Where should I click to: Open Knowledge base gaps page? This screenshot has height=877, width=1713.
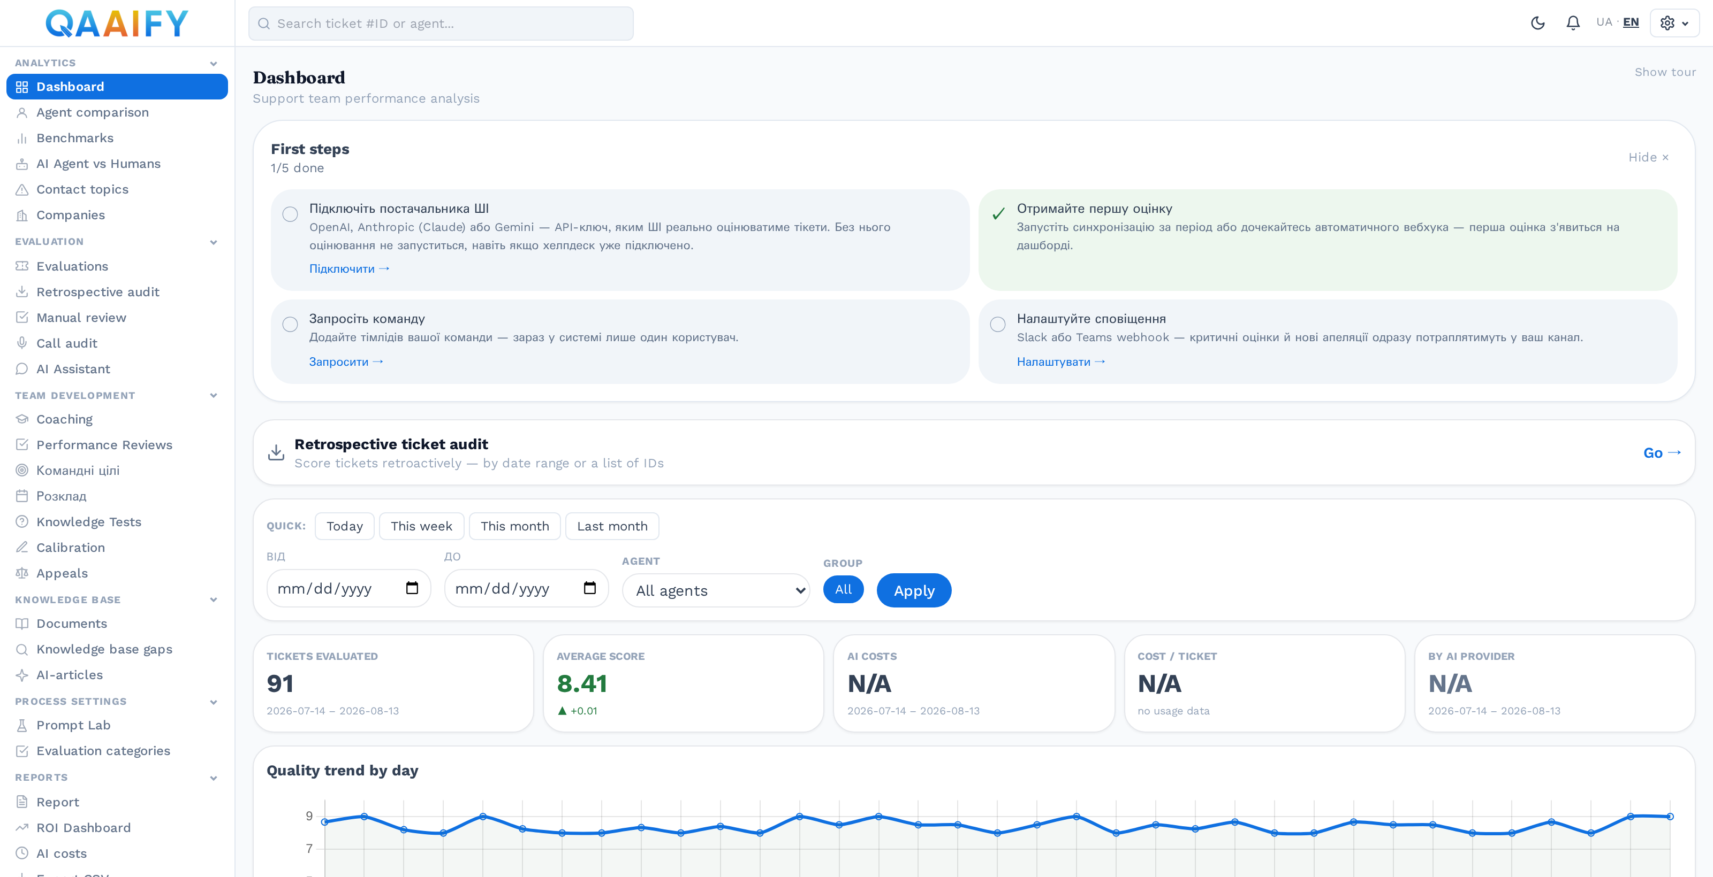click(x=104, y=649)
